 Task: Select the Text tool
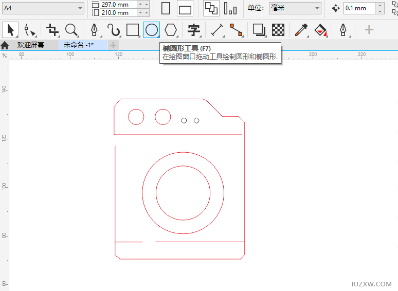pos(194,30)
